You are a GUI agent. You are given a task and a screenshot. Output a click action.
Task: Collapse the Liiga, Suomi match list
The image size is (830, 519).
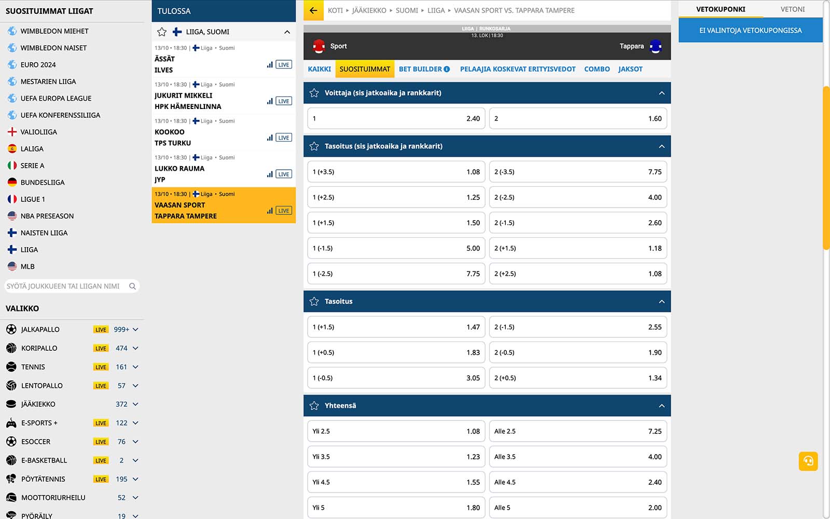coord(287,32)
